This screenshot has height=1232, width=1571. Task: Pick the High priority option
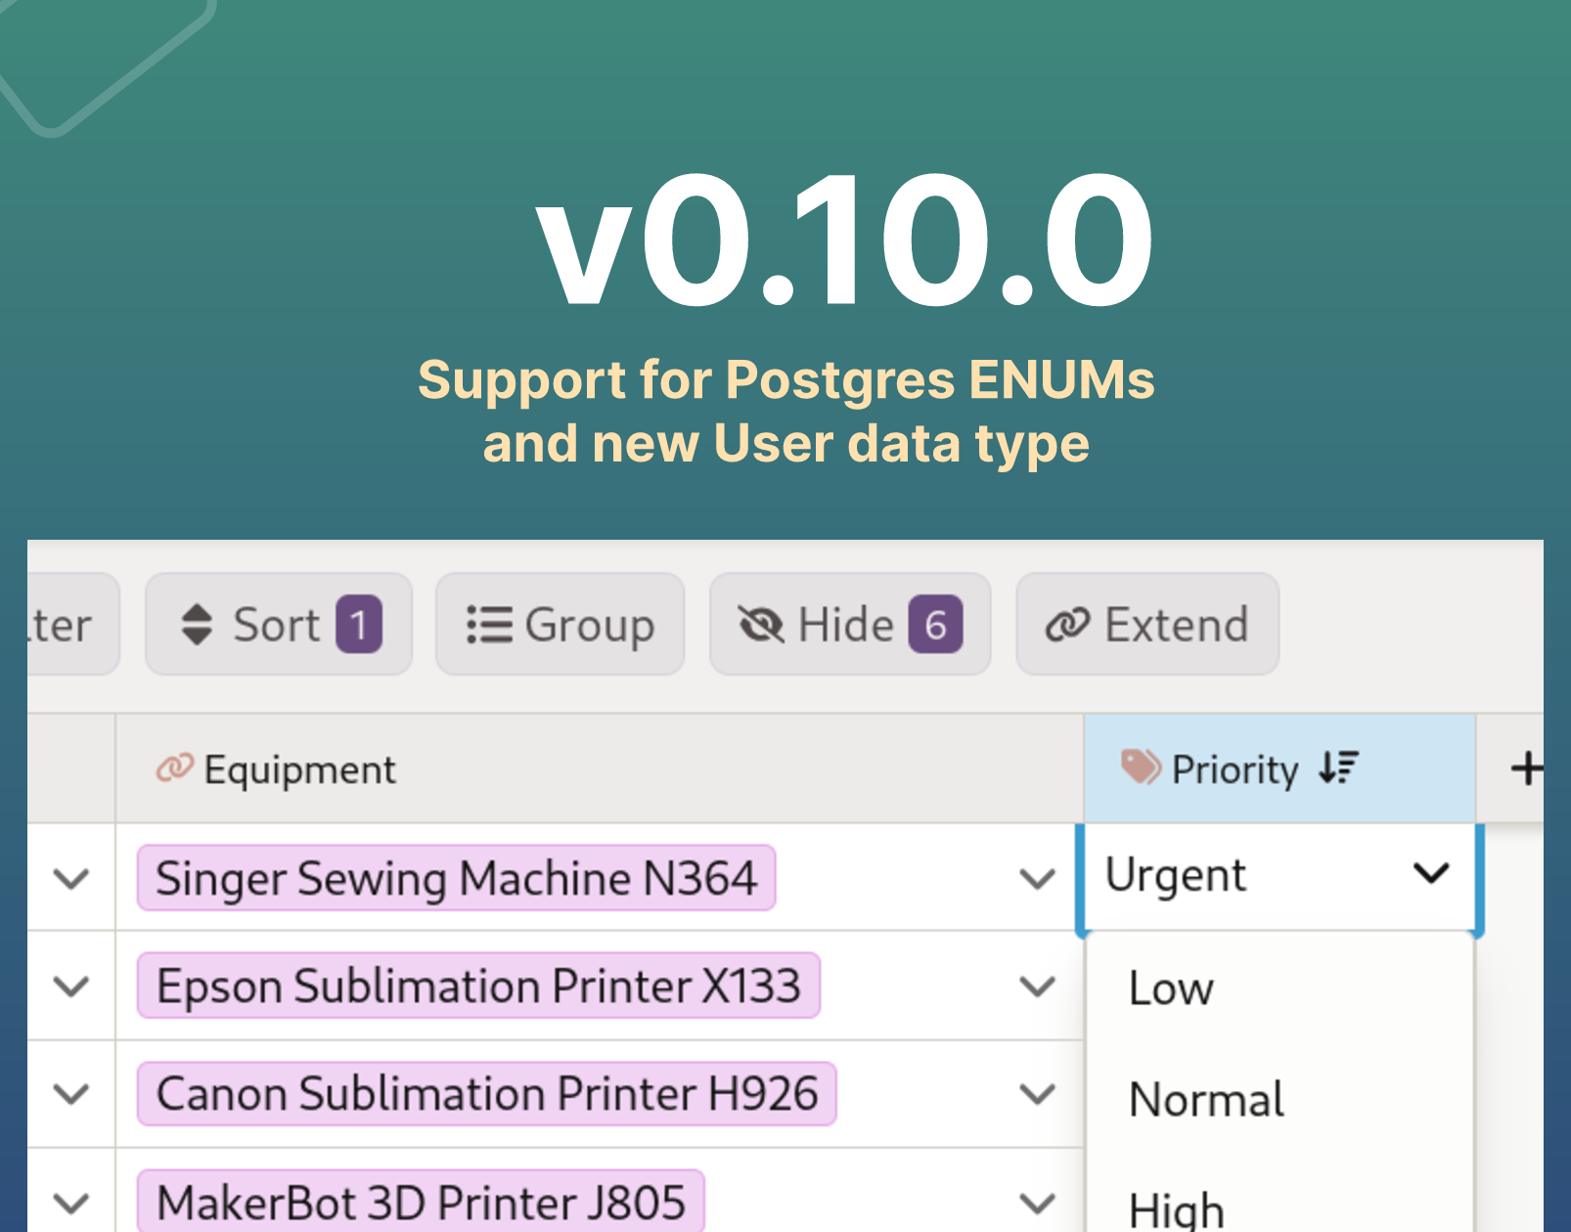point(1177,1210)
